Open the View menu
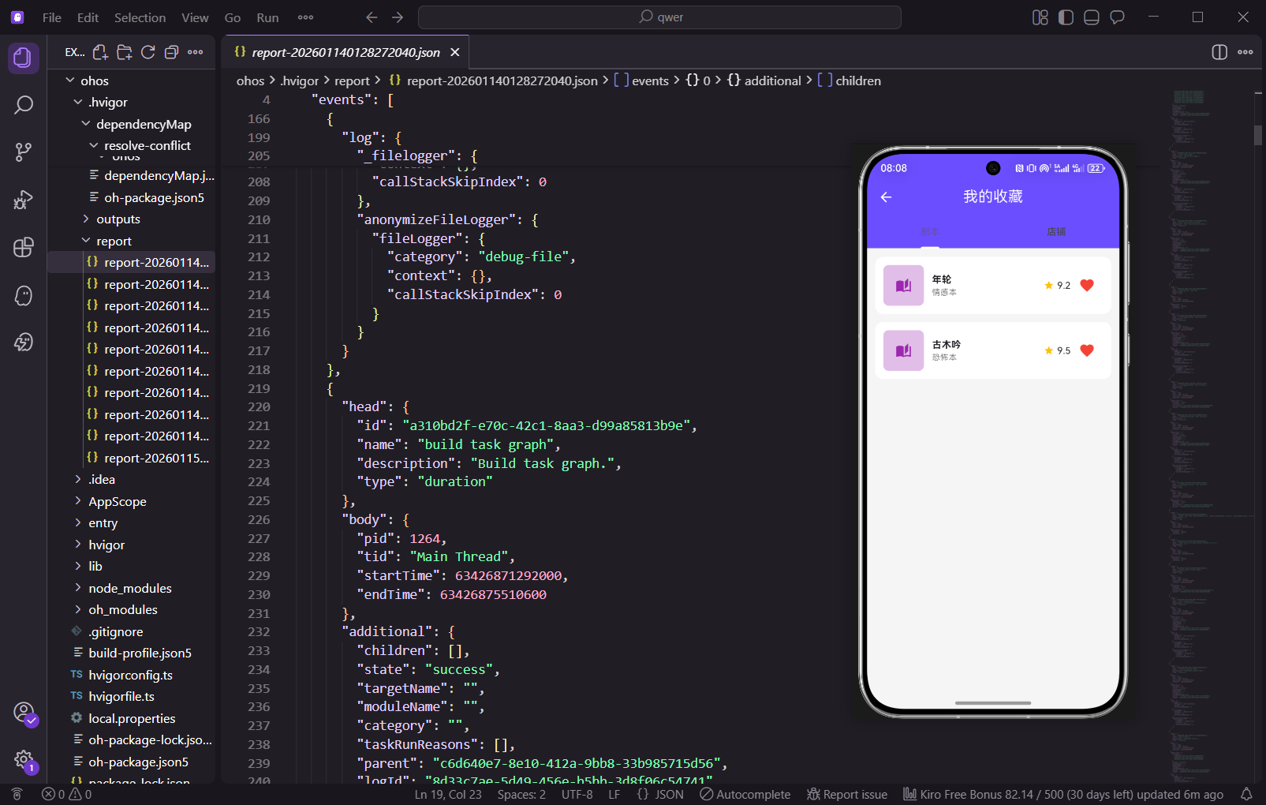This screenshot has height=805, width=1266. click(195, 17)
